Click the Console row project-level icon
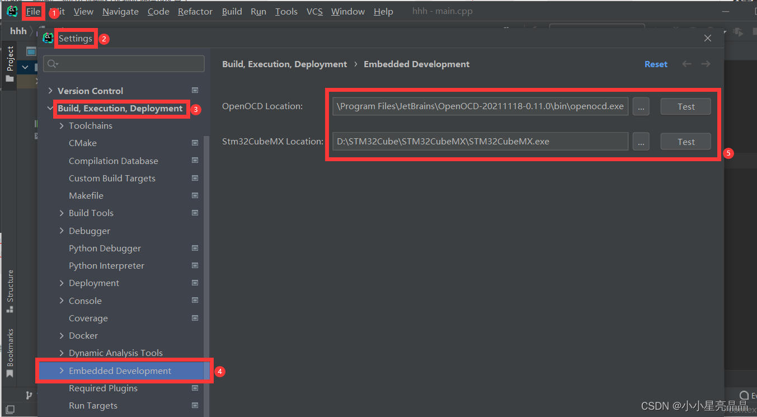Viewport: 757px width, 417px height. pyautogui.click(x=195, y=300)
